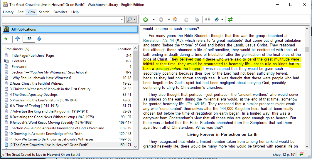Open the search box dropdown arrow

[122, 20]
